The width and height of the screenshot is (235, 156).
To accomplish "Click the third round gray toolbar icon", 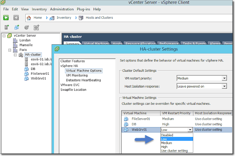I will tap(26, 27).
